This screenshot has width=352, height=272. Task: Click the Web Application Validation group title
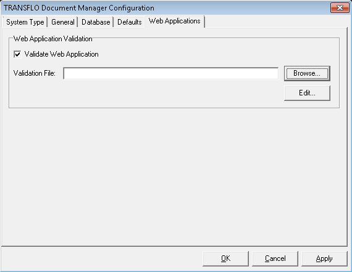(x=52, y=39)
